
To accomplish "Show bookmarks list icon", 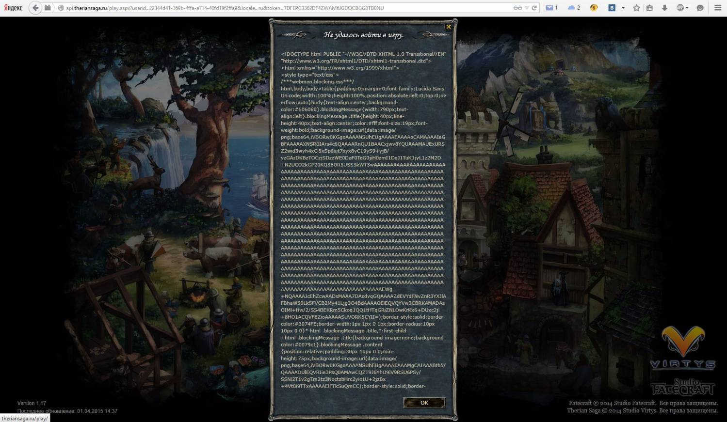I will pos(650,8).
